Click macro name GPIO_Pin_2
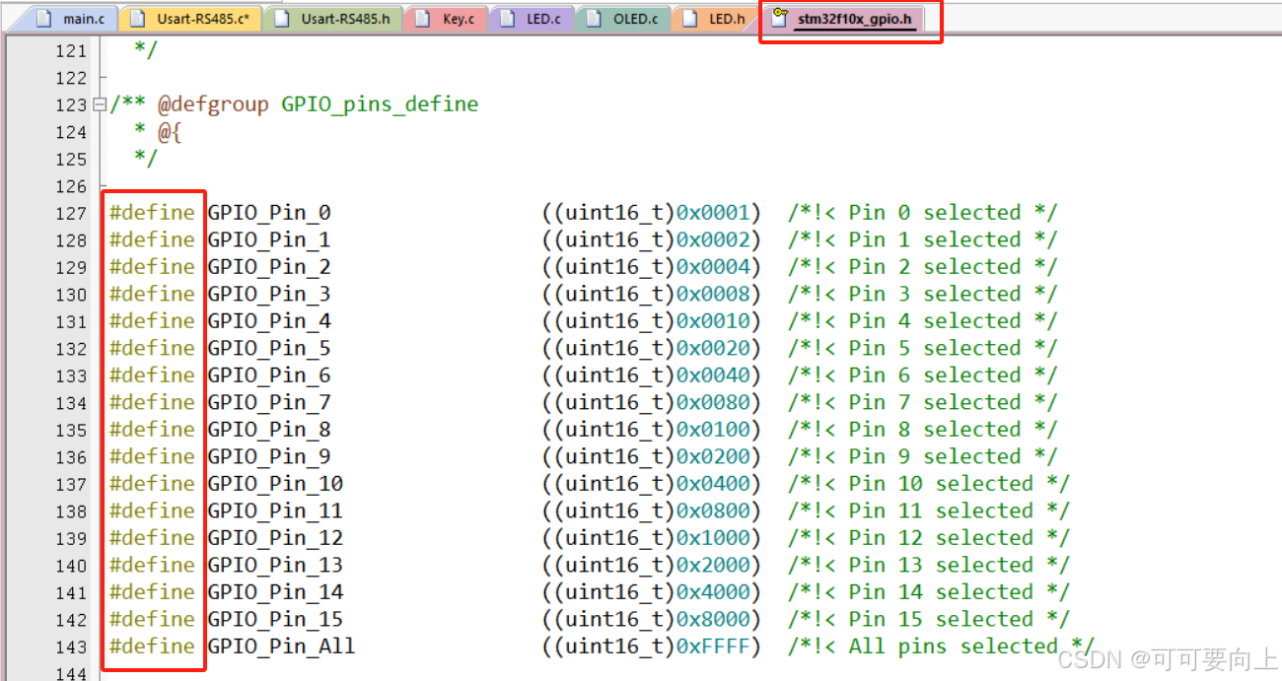1282x681 pixels. 269,267
